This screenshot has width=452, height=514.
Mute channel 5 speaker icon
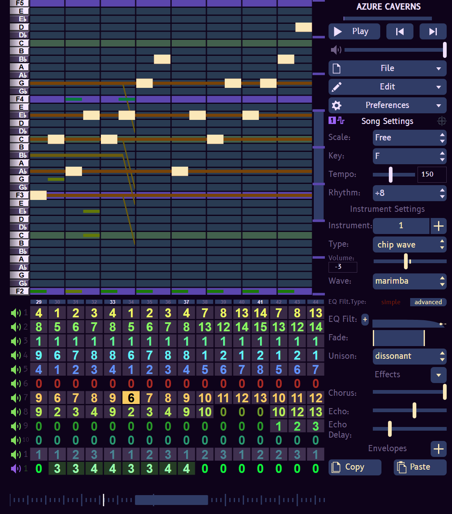coord(16,370)
